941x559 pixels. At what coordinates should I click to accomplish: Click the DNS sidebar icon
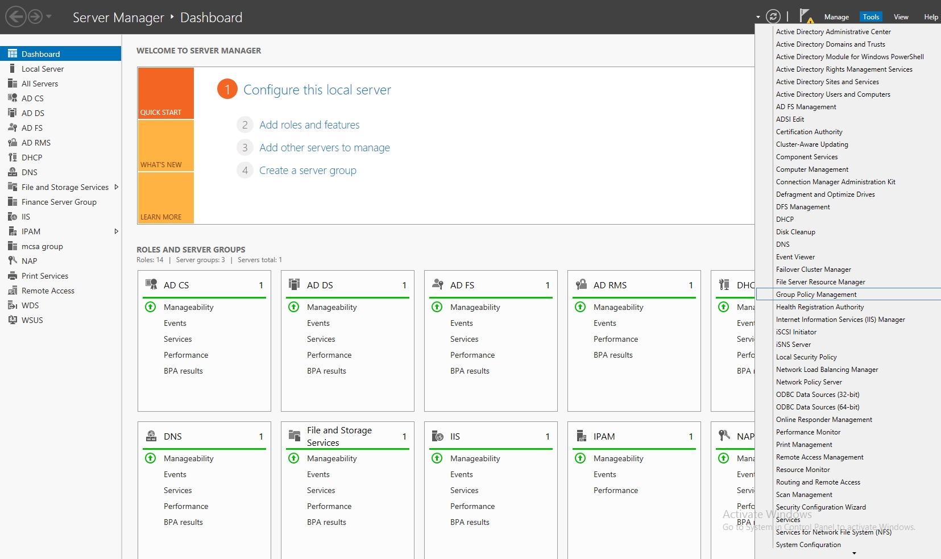click(x=13, y=172)
